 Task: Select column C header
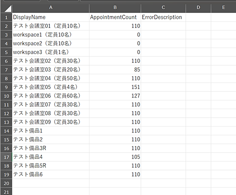click(163, 7)
